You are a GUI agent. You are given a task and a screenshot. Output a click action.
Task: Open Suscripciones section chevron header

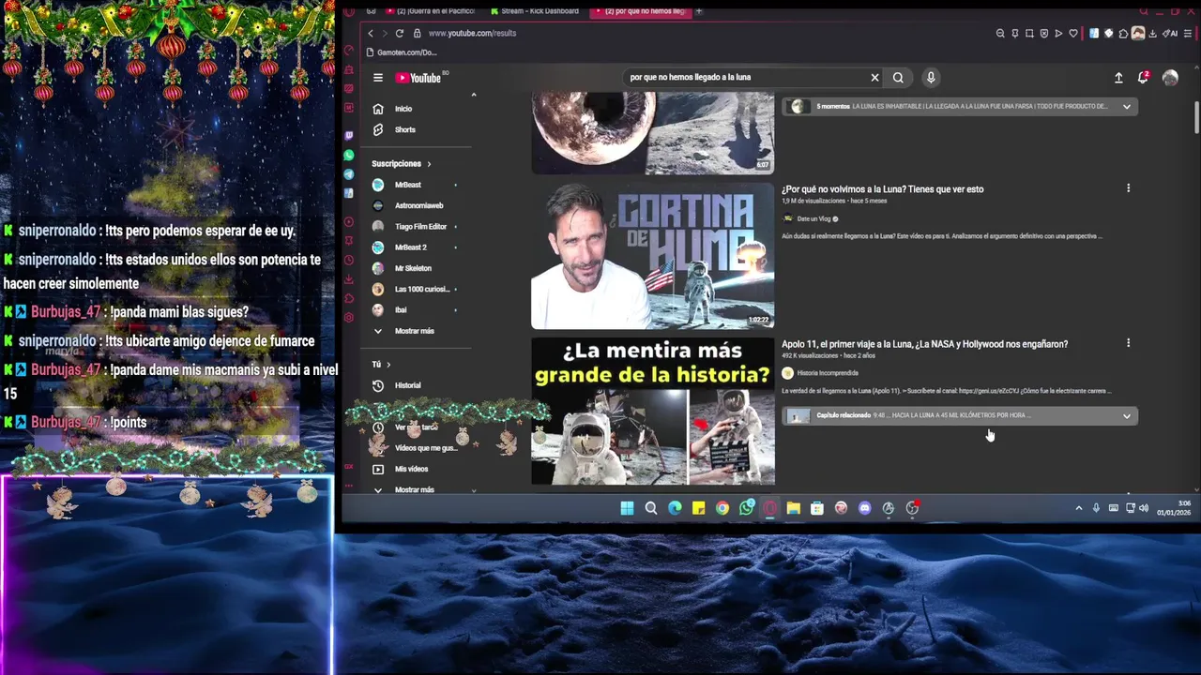pyautogui.click(x=402, y=163)
